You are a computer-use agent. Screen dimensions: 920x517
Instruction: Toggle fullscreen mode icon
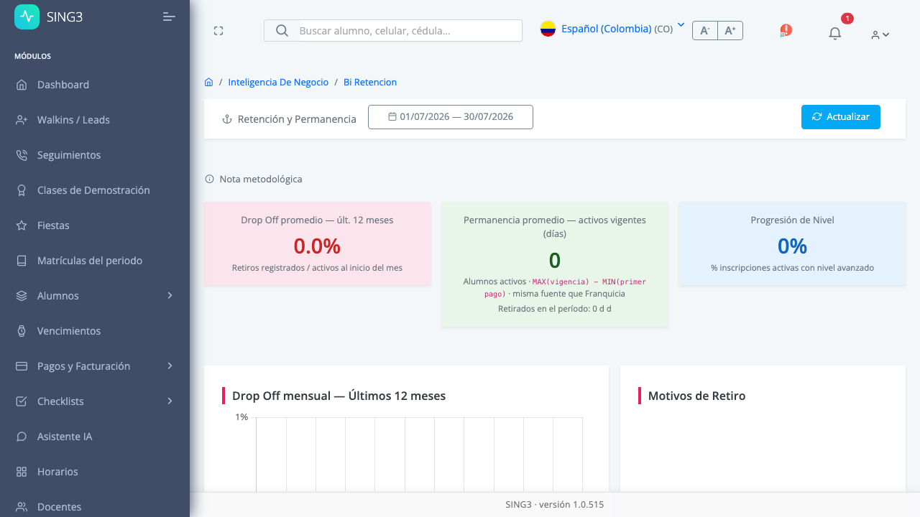[218, 30]
